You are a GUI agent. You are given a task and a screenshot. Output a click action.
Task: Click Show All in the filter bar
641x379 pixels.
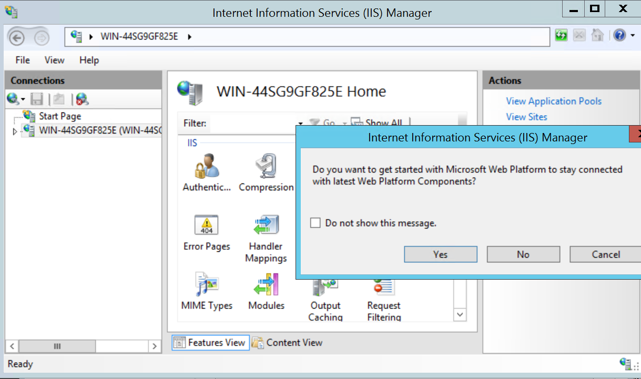[377, 122]
